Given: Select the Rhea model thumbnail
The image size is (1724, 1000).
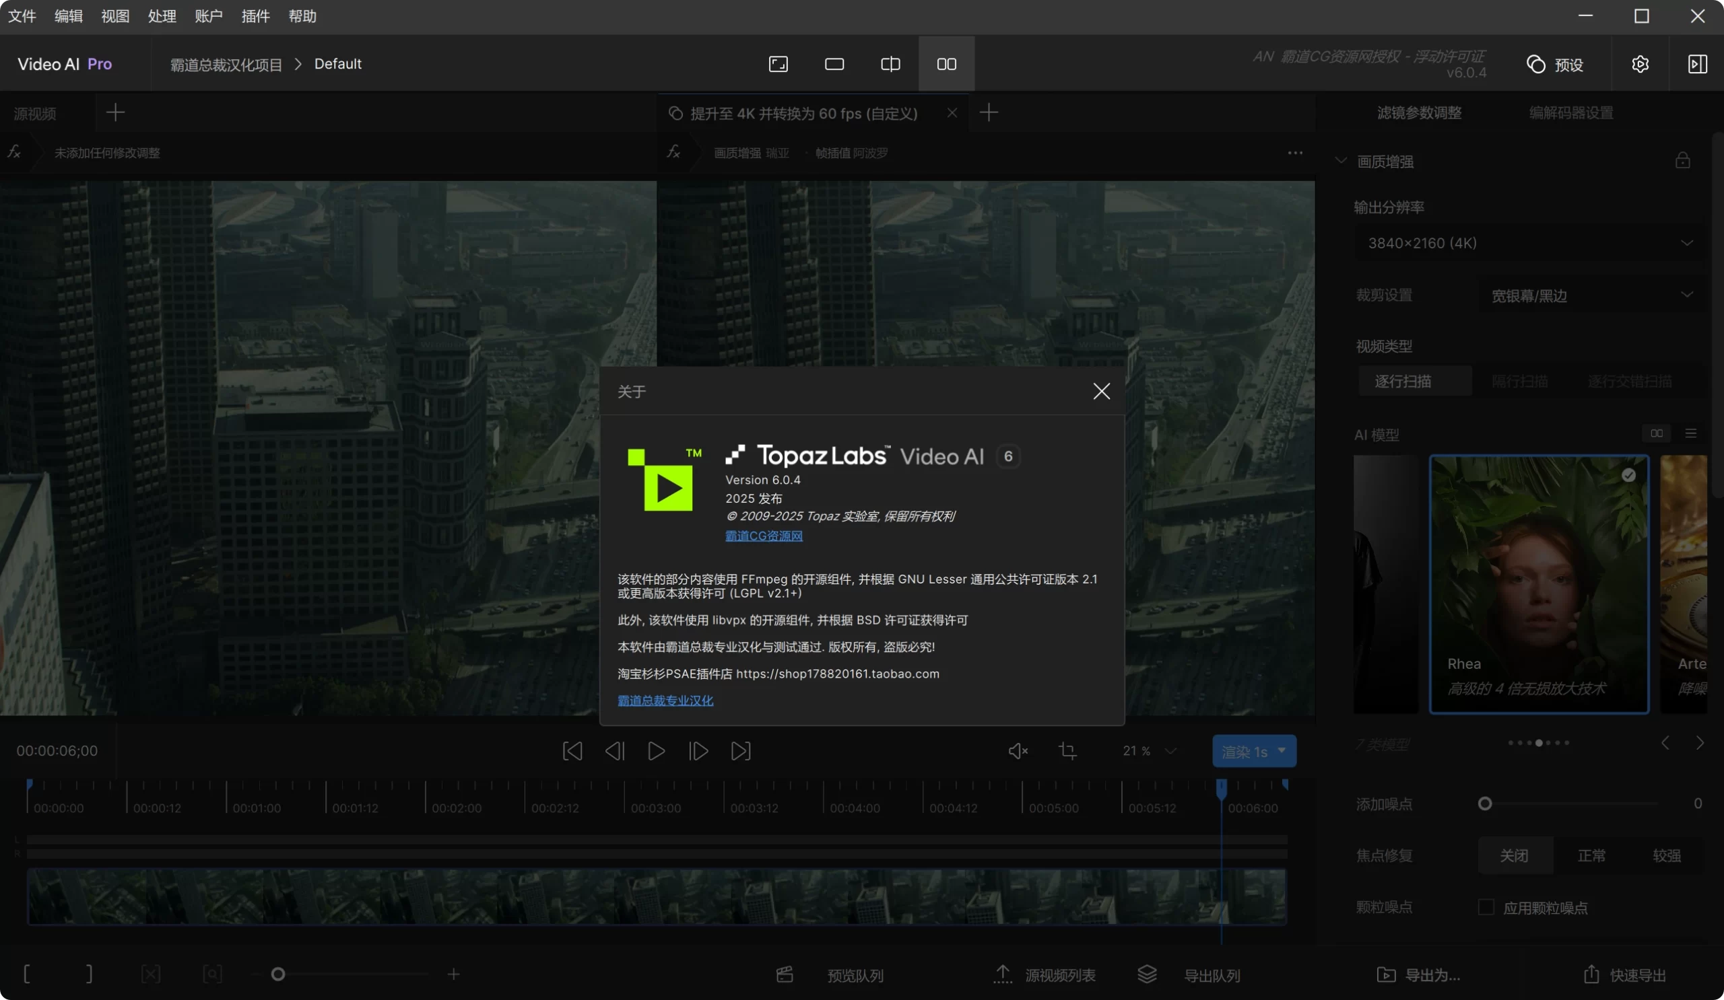Looking at the screenshot, I should point(1539,584).
